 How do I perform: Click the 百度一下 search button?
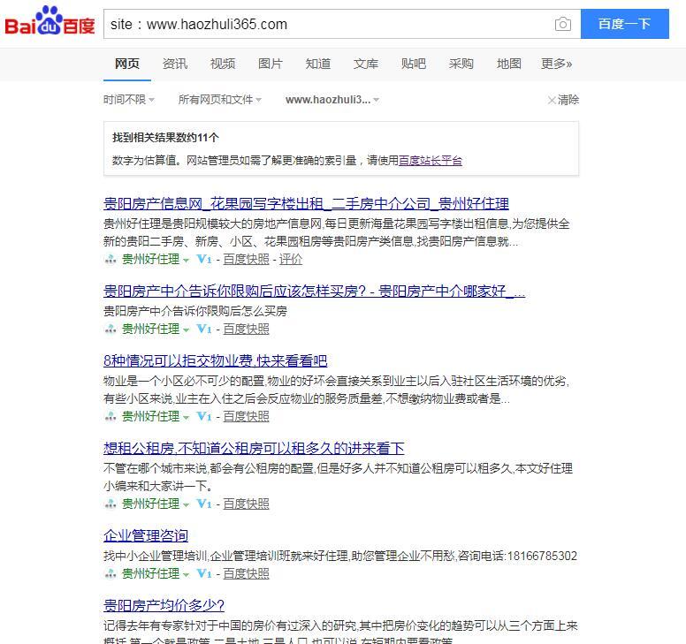[625, 24]
